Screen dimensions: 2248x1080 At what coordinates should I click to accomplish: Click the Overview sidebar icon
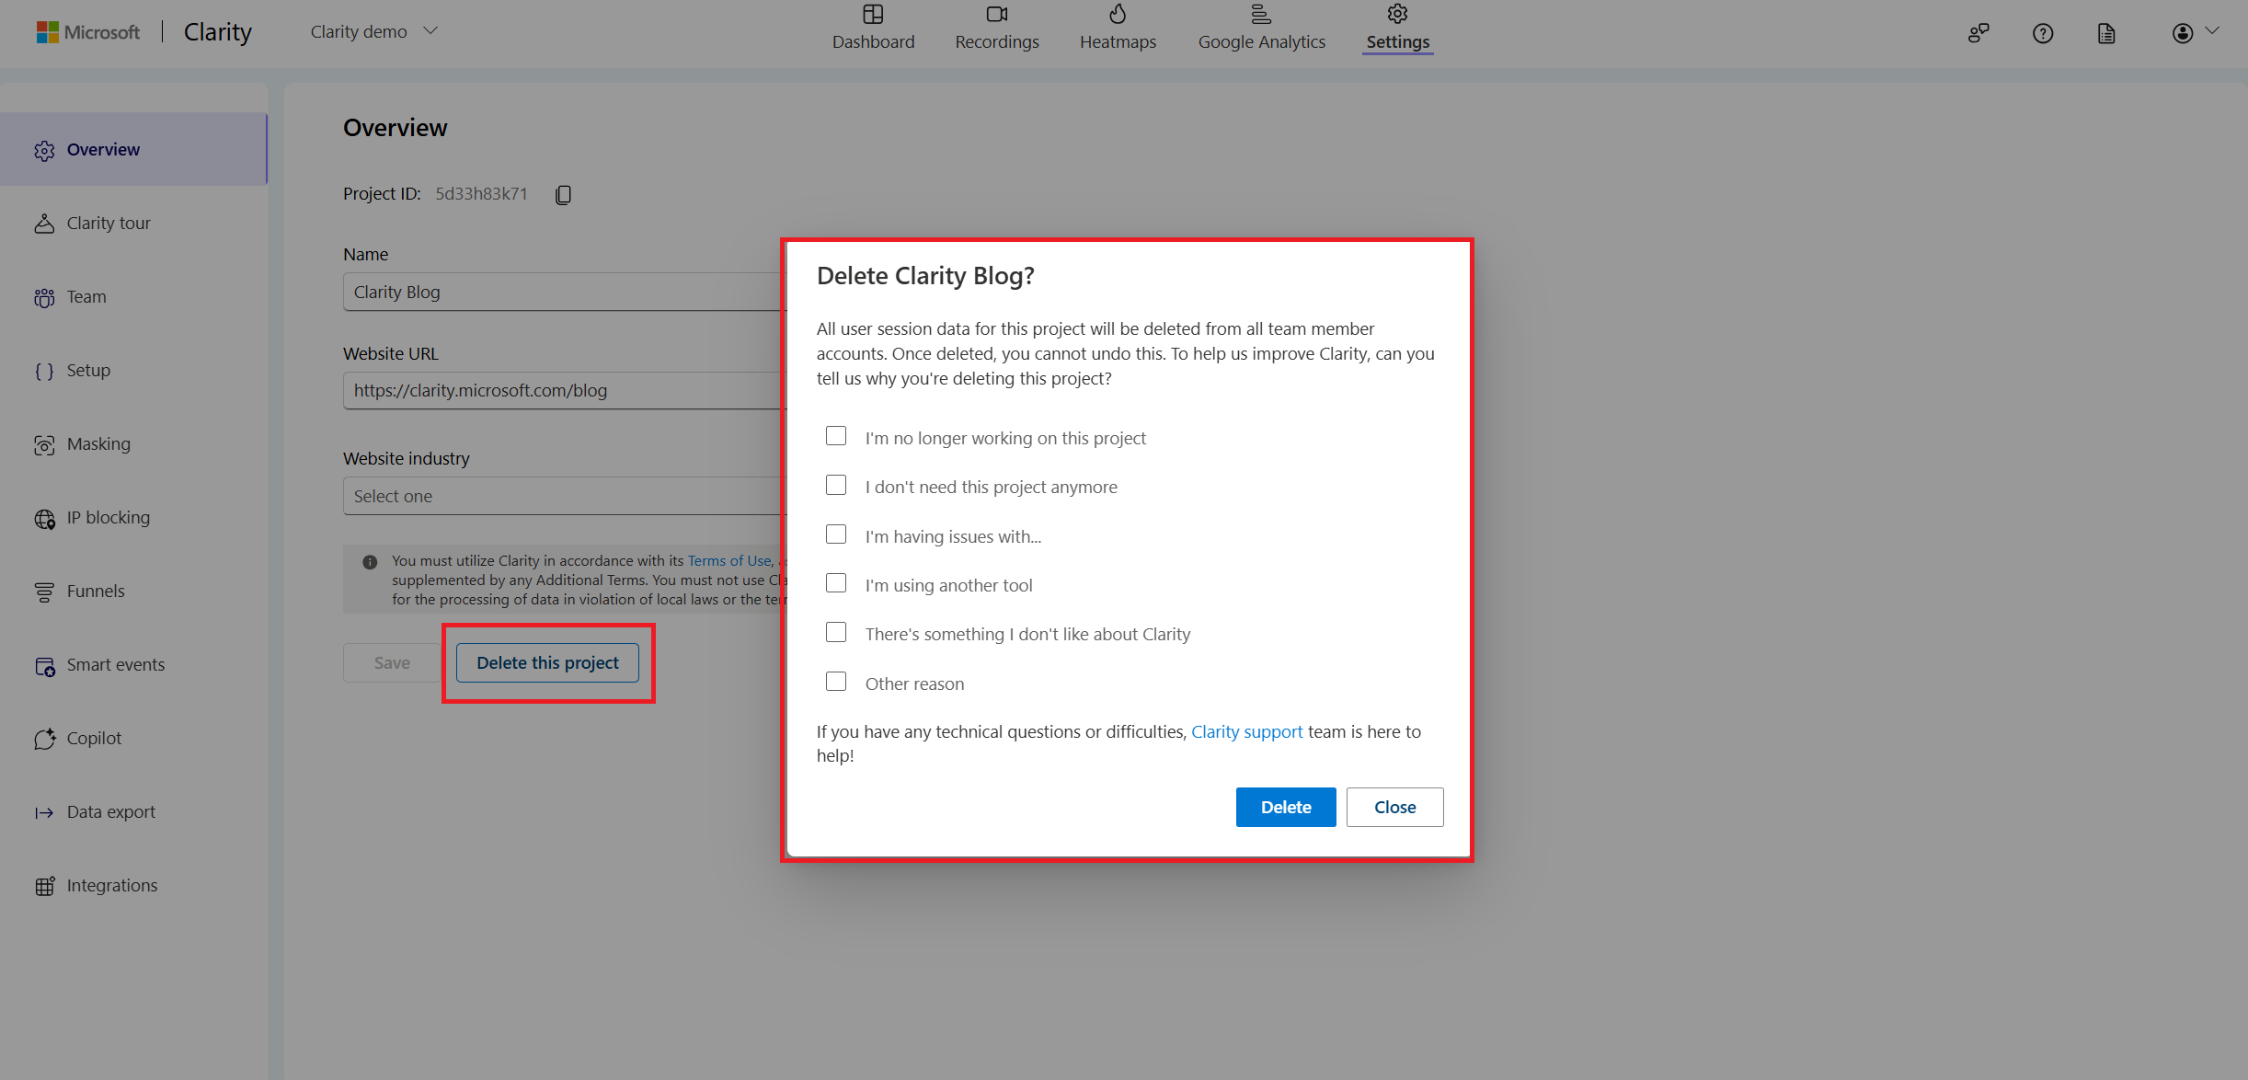[44, 149]
